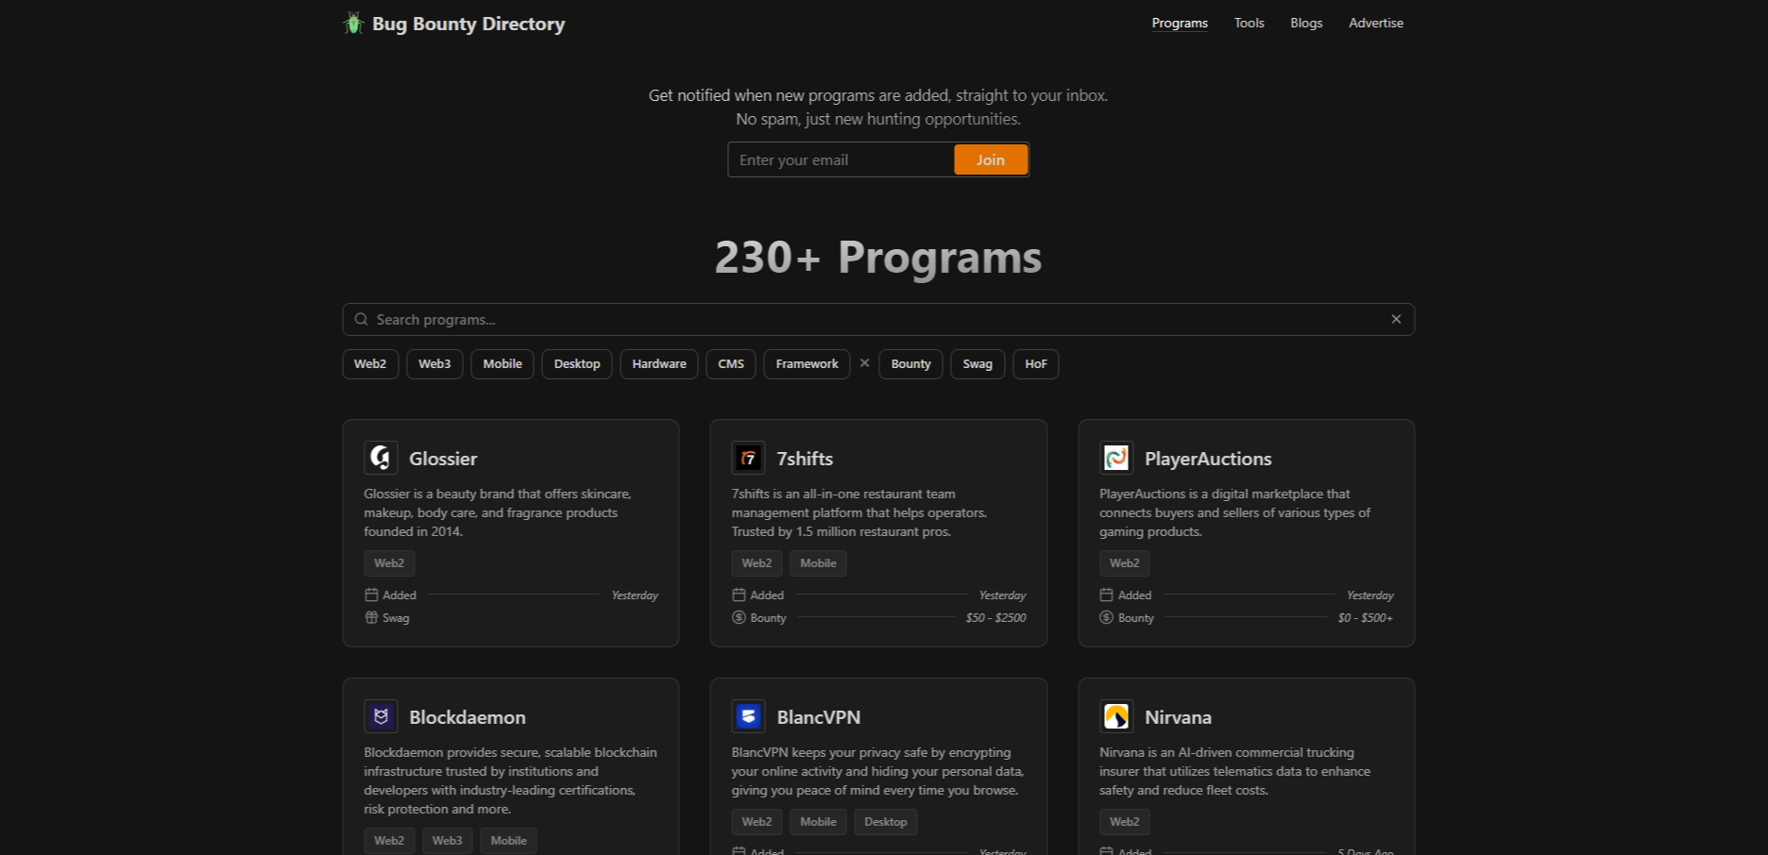This screenshot has width=1768, height=855.
Task: Toggle the Web3 filter chip
Action: tap(433, 363)
